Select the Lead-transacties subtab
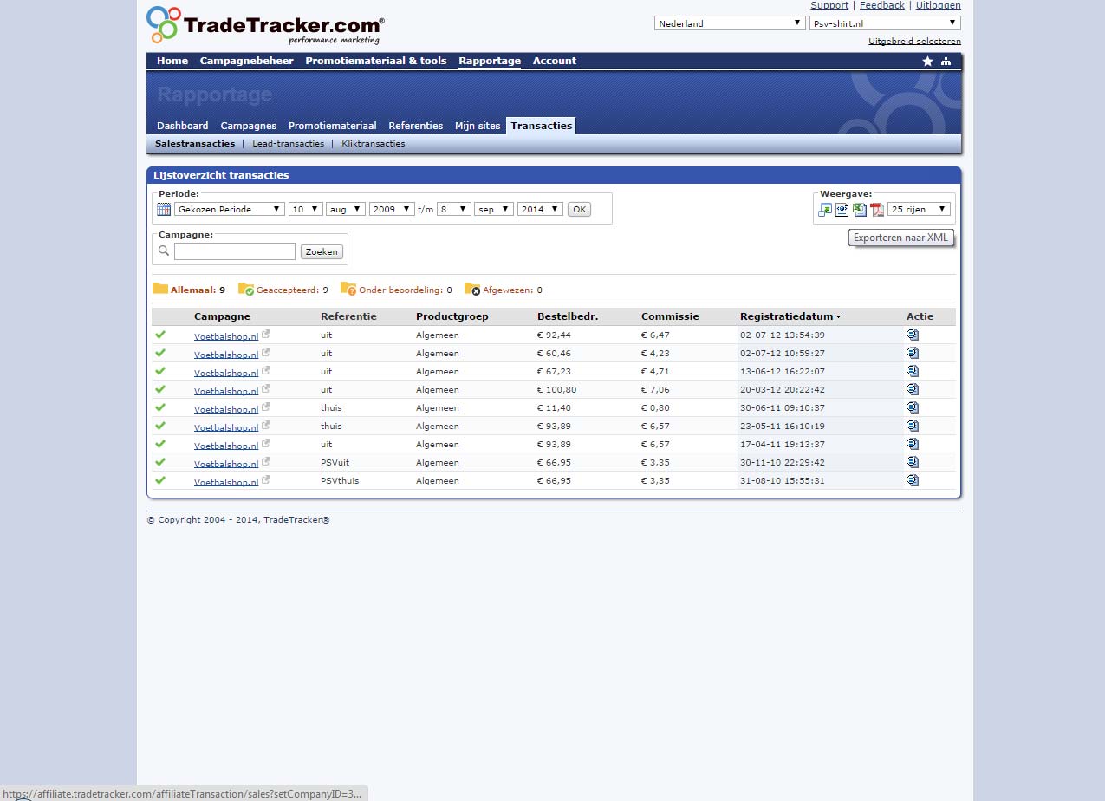 tap(289, 144)
